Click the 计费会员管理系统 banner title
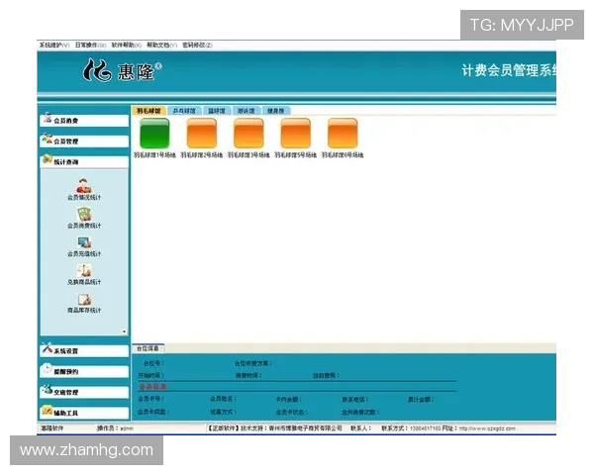 point(509,71)
